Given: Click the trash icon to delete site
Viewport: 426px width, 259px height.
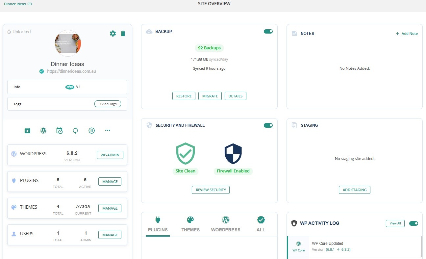Looking at the screenshot, I should [x=123, y=34].
